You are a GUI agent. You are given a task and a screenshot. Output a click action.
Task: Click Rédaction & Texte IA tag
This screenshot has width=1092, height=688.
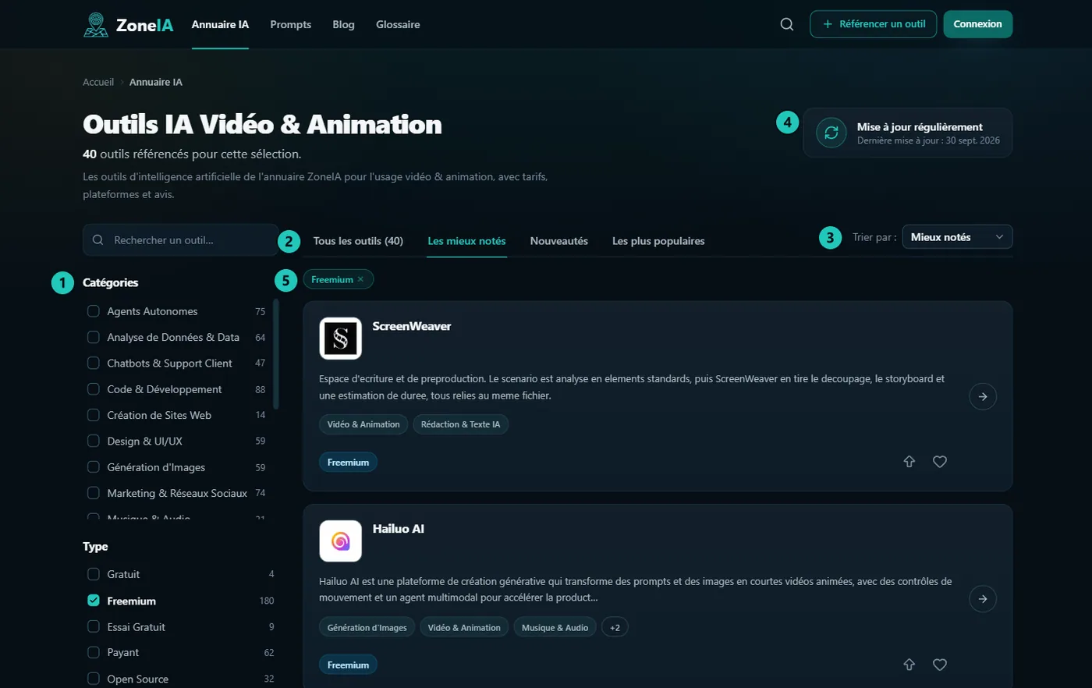460,424
